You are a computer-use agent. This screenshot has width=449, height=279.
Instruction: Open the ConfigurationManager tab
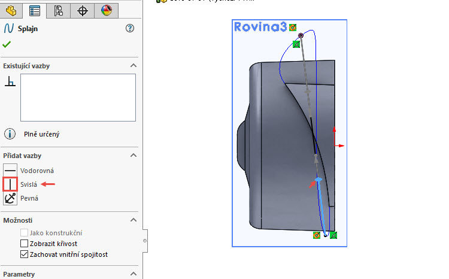click(59, 11)
